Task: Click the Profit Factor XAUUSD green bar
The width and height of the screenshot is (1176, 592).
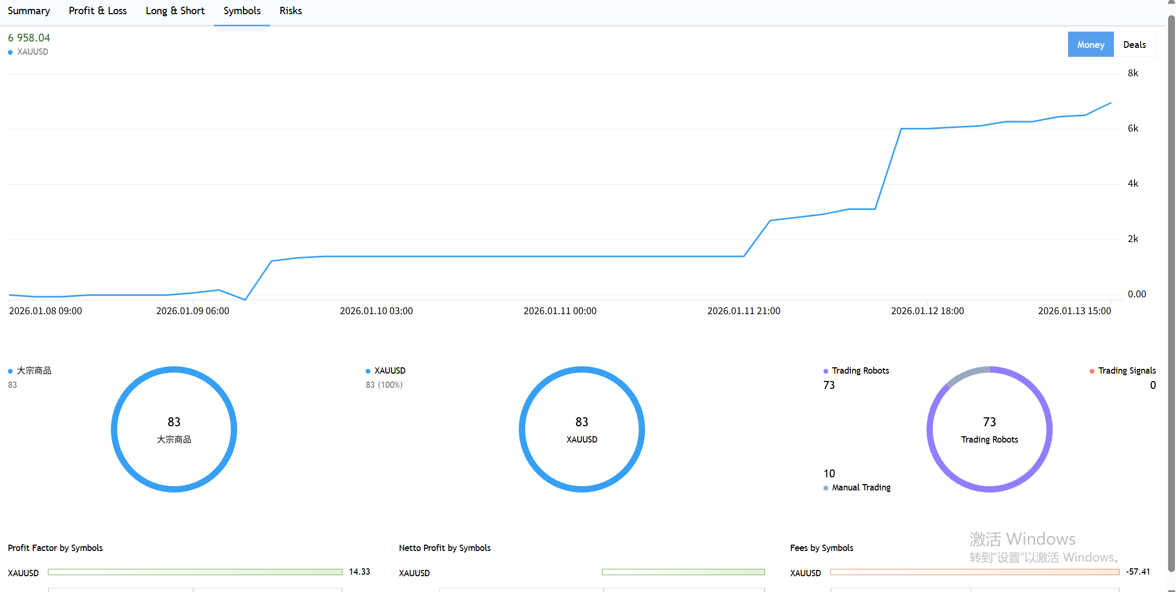Action: point(195,572)
